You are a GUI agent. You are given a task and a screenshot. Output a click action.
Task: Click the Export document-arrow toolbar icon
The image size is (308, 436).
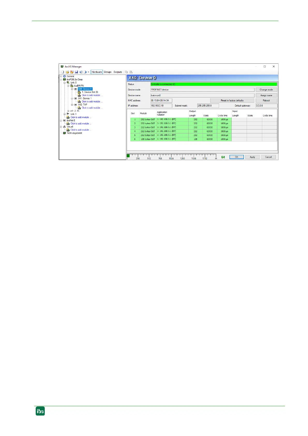[85, 72]
